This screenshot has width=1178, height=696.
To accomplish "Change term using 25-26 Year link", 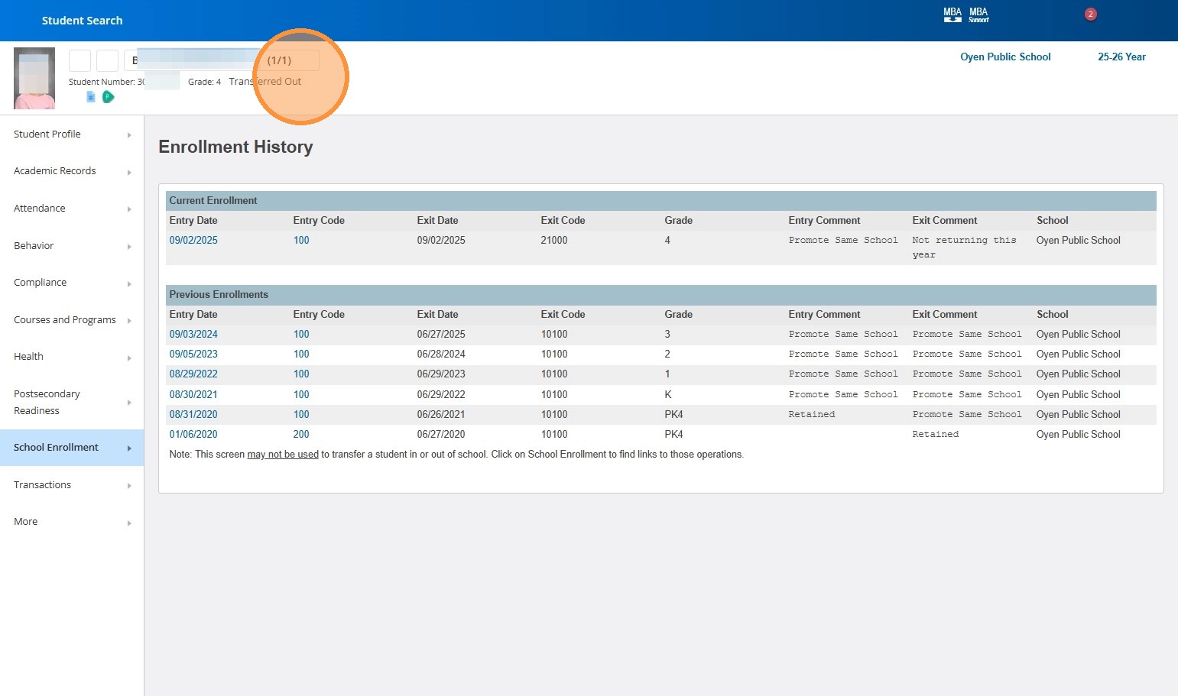I will pyautogui.click(x=1121, y=57).
